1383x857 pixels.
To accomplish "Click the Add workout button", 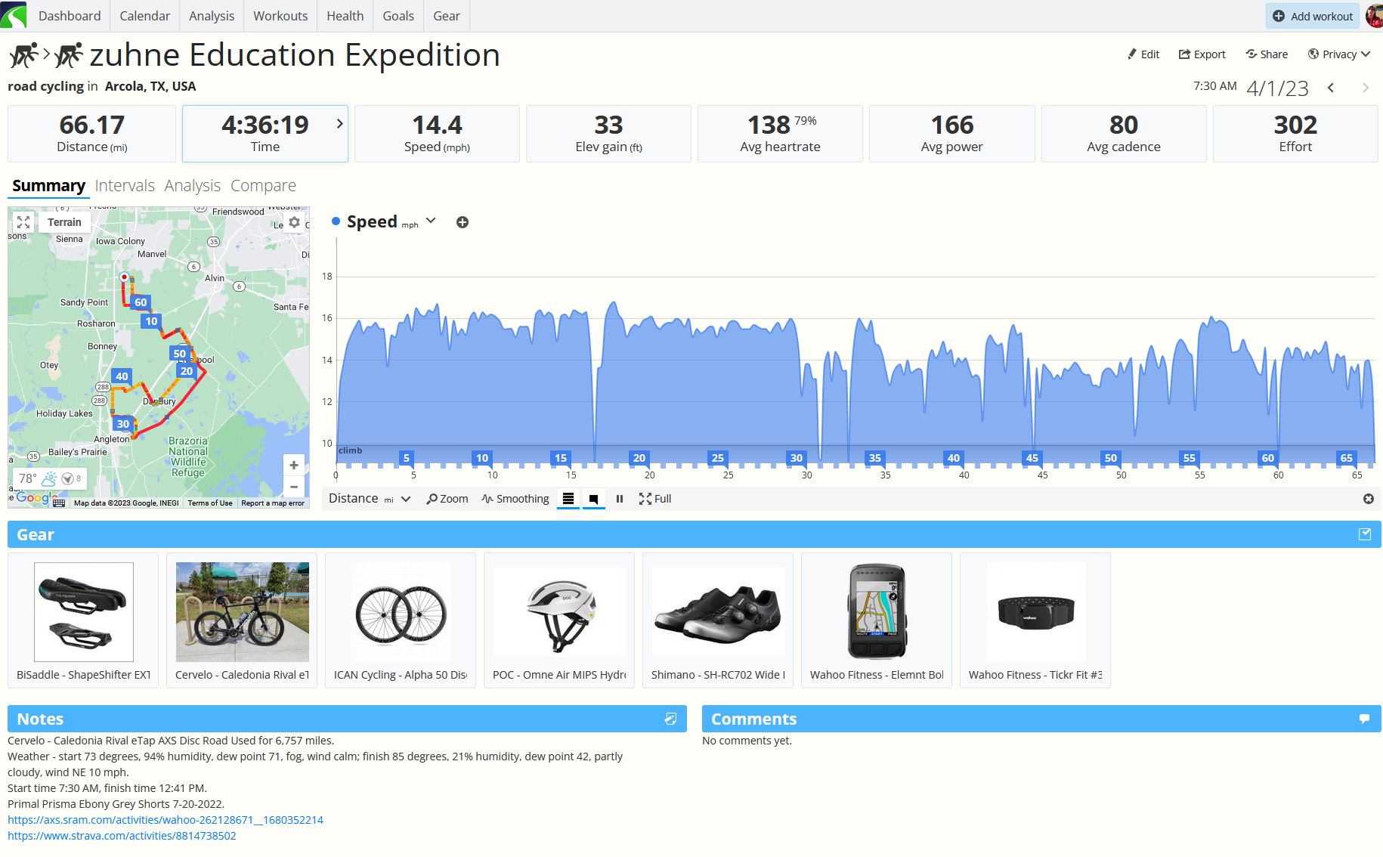I will coord(1313,16).
